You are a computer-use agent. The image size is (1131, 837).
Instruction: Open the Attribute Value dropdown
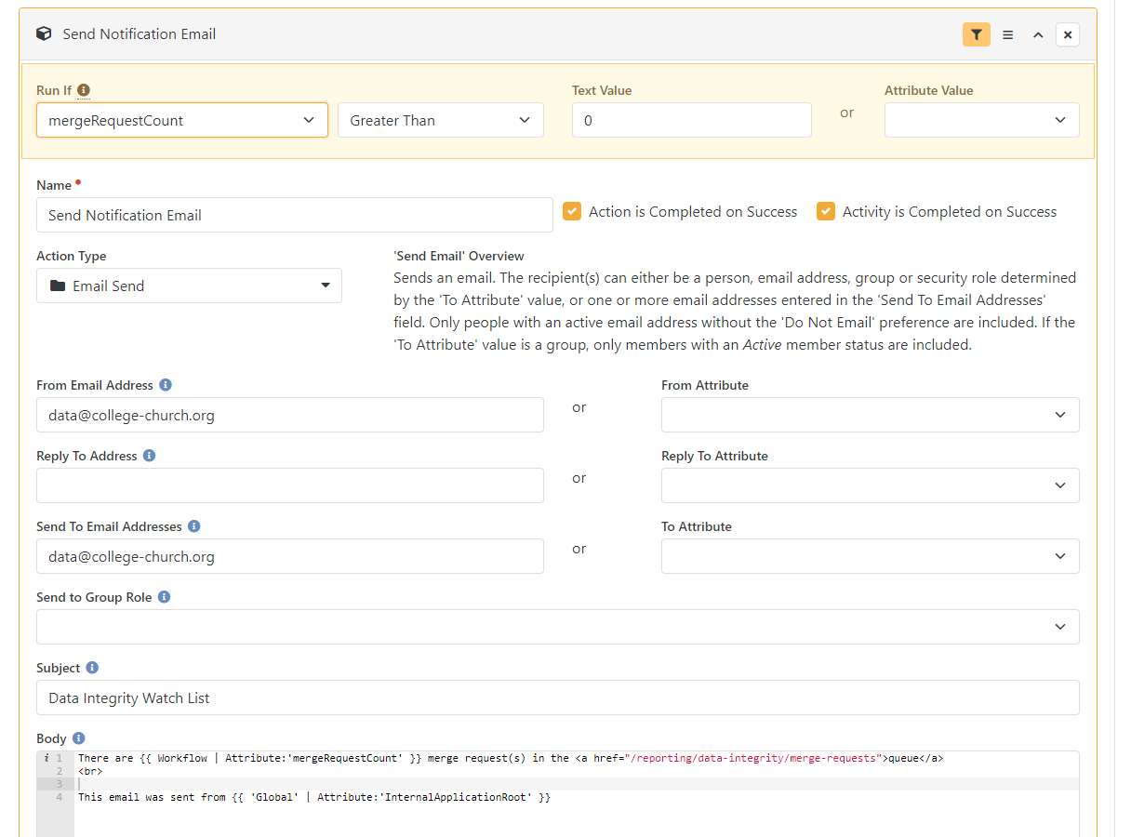982,120
